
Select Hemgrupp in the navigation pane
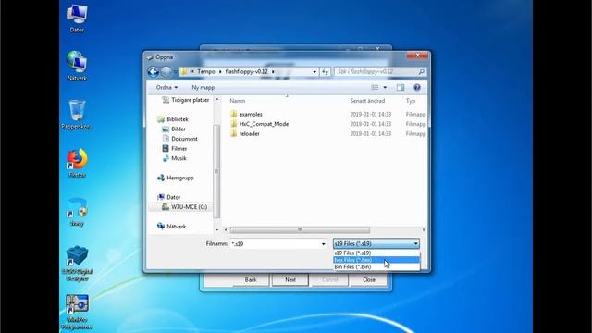coord(176,178)
